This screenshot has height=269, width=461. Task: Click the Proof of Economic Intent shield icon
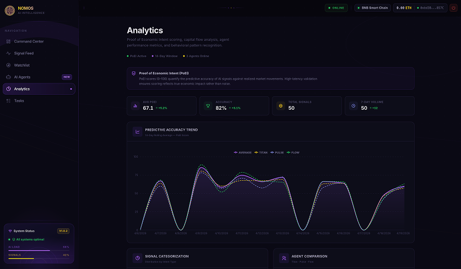click(x=134, y=73)
